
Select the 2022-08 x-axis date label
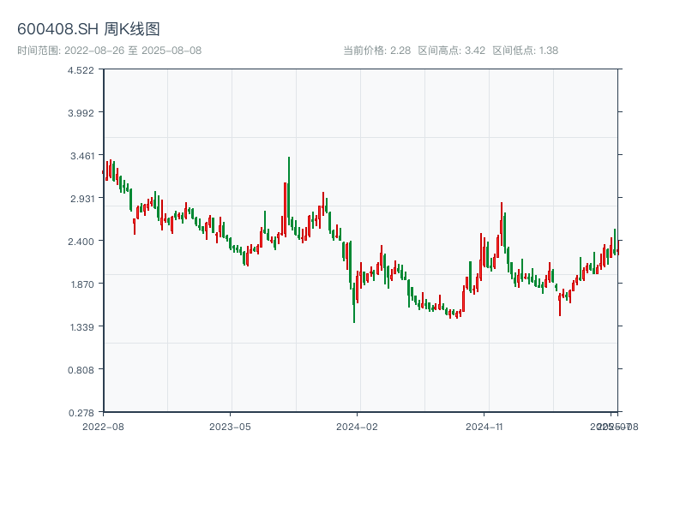(x=103, y=426)
